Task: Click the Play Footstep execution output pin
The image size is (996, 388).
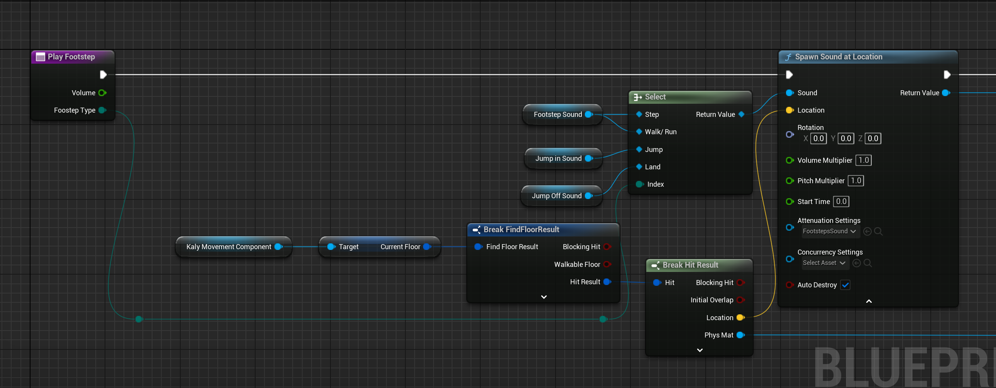Action: pyautogui.click(x=103, y=74)
